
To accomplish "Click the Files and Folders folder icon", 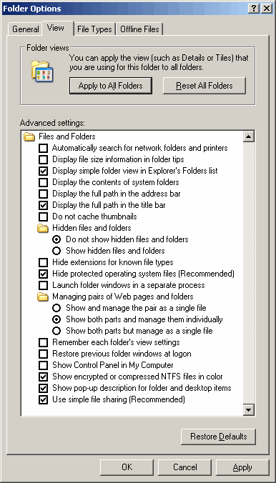I will click(29, 136).
